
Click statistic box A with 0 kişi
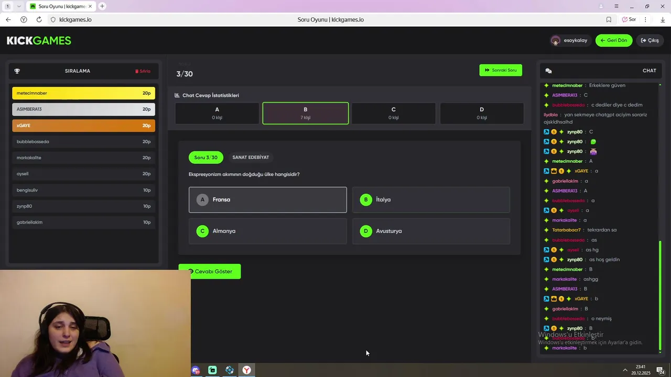point(217,113)
